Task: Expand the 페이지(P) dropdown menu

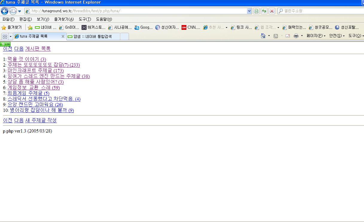Action: click(x=316, y=36)
